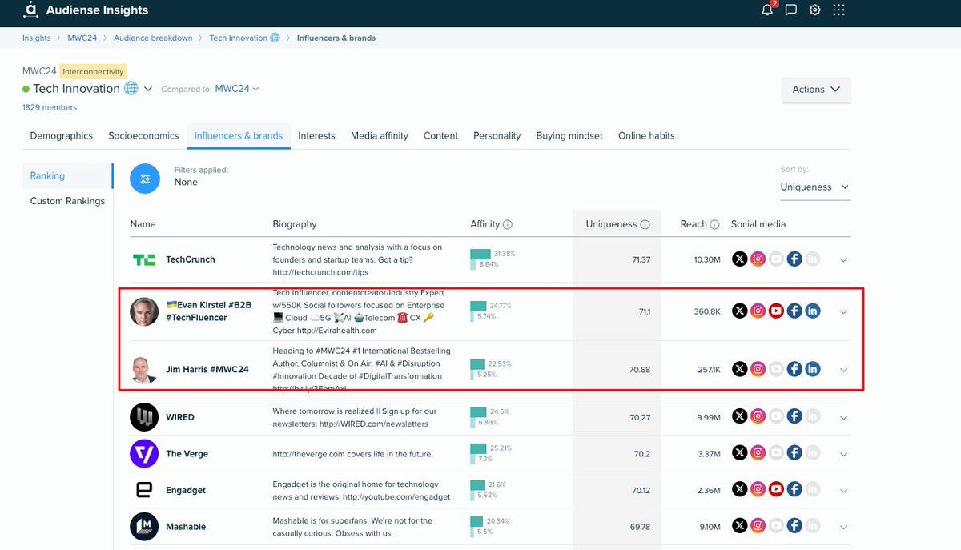Switch to the Demographics tab
The image size is (961, 550).
[62, 136]
